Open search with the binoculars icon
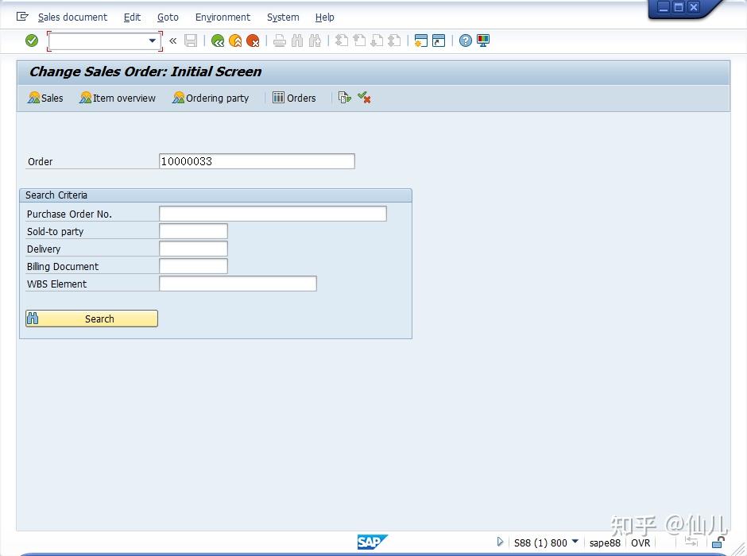This screenshot has width=747, height=556. point(296,41)
